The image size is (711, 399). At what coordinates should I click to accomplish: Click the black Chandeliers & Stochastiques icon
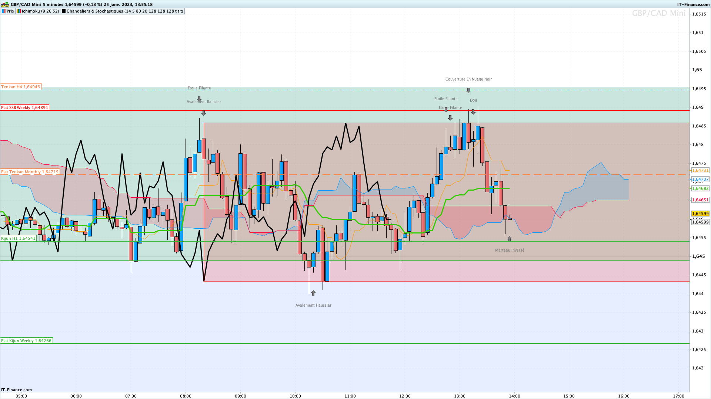64,11
